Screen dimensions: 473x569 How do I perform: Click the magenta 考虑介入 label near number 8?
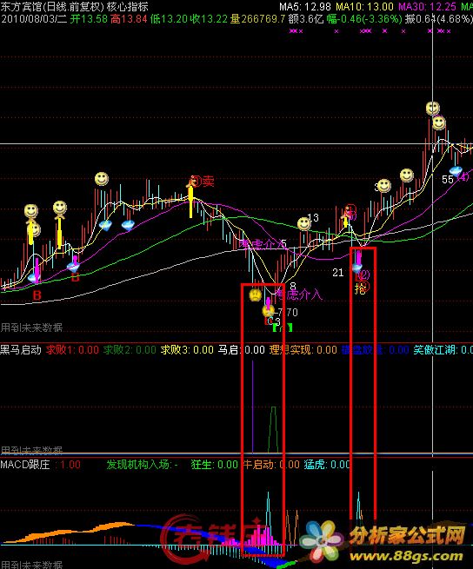298,294
